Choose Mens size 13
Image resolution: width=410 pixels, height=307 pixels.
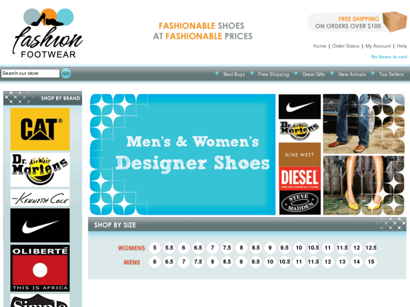coord(342,262)
